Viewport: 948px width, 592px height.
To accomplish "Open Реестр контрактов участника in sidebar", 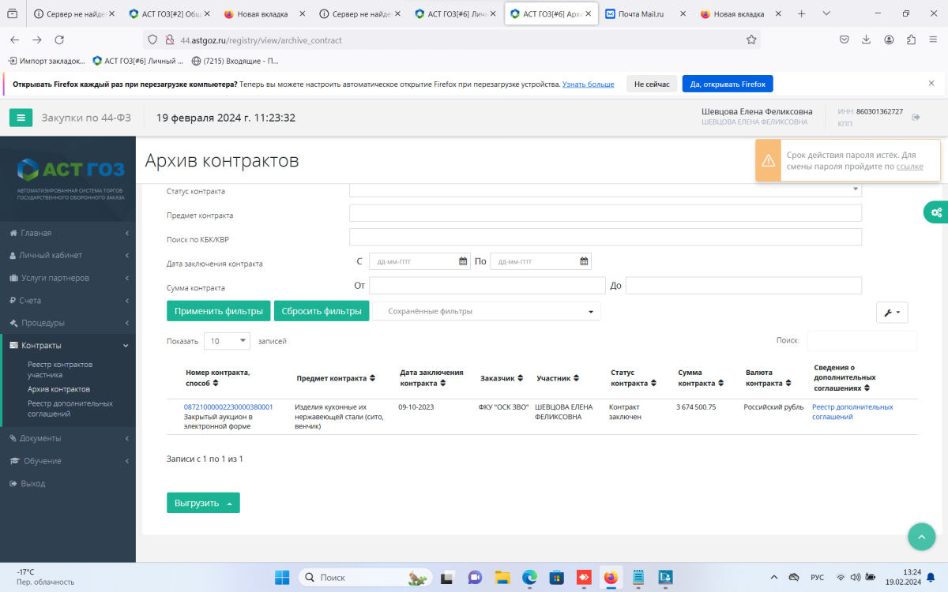I will coord(60,369).
